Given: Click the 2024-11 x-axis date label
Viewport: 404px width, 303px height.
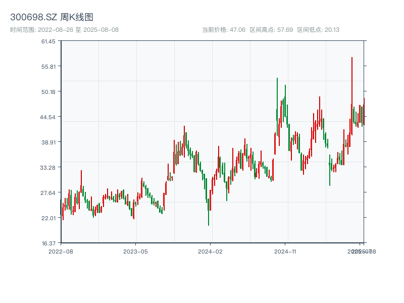Looking at the screenshot, I should (x=285, y=251).
